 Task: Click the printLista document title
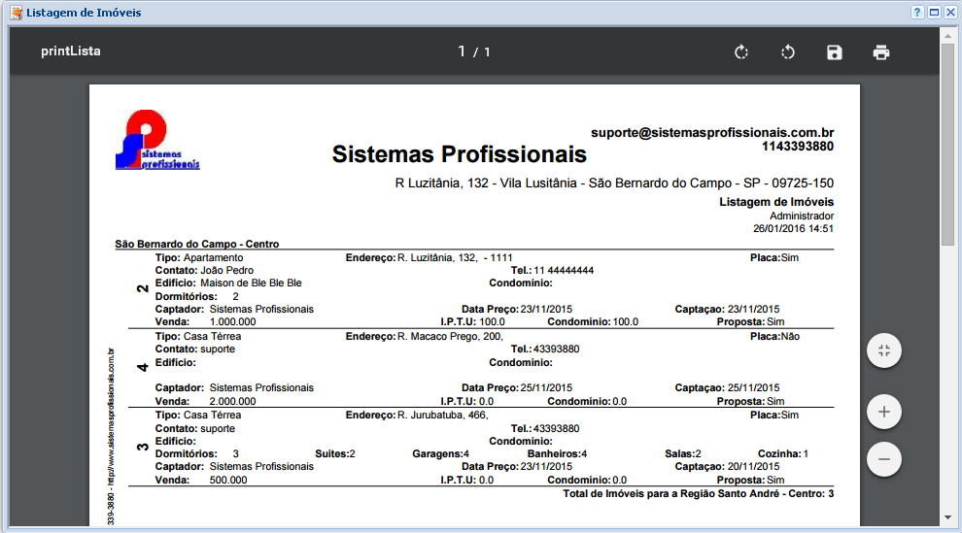[71, 51]
